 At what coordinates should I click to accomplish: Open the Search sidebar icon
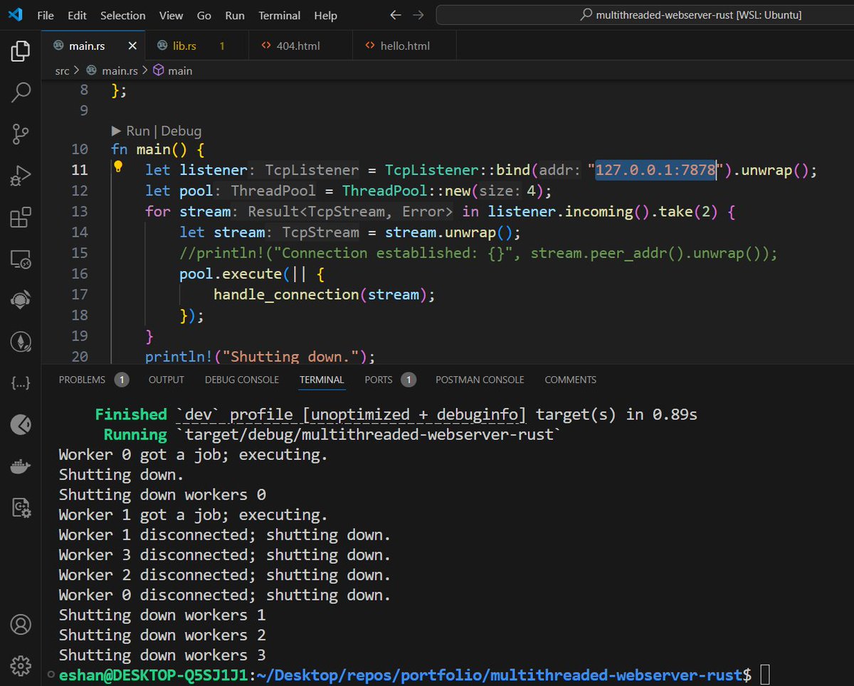pyautogui.click(x=20, y=92)
